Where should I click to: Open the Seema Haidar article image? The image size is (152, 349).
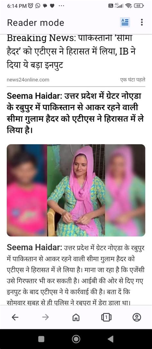pos(76,190)
